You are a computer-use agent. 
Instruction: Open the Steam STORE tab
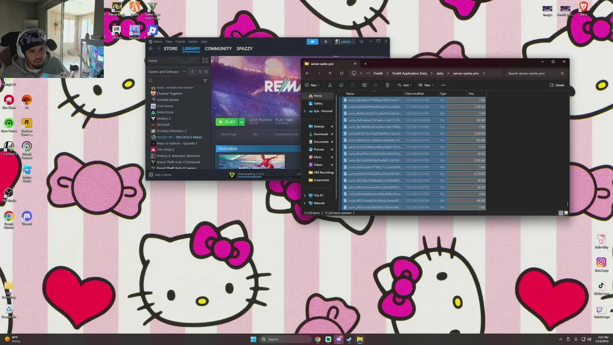pos(170,48)
